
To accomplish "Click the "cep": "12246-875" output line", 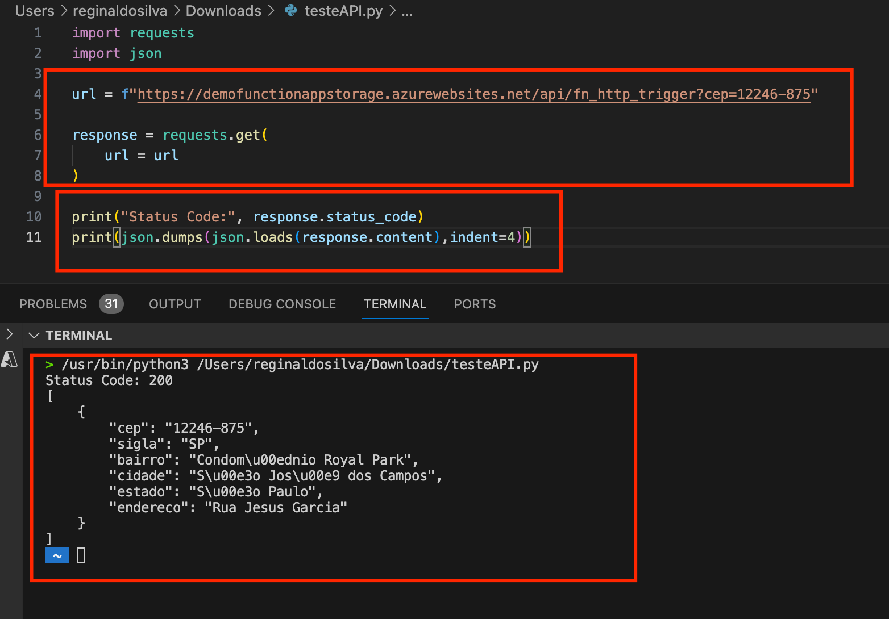I will point(184,428).
